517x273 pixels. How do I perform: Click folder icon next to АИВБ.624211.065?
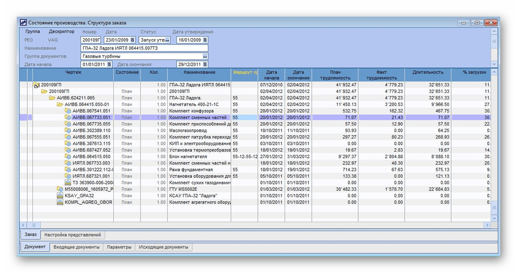point(52,98)
